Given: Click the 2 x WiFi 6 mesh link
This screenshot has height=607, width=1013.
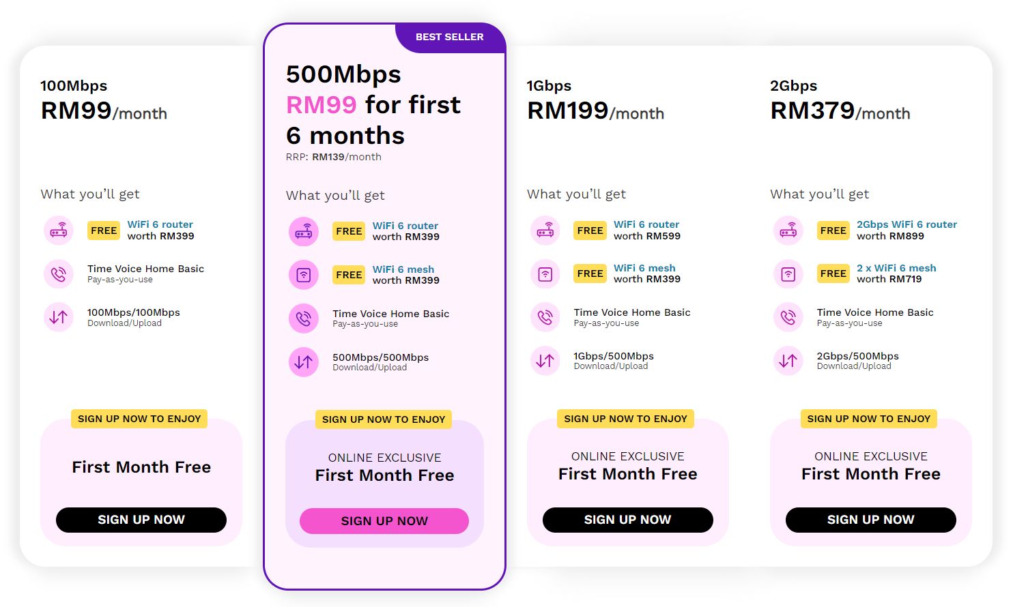Looking at the screenshot, I should pyautogui.click(x=896, y=268).
